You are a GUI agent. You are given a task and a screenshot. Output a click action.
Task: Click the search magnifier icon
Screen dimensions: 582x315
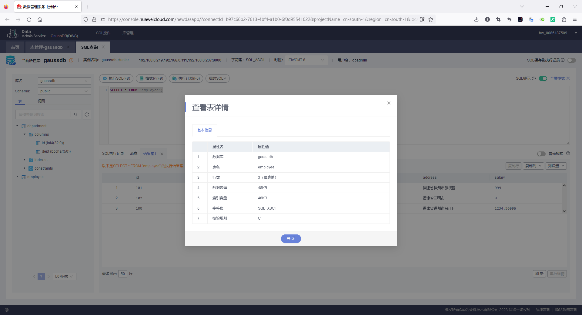(x=76, y=114)
